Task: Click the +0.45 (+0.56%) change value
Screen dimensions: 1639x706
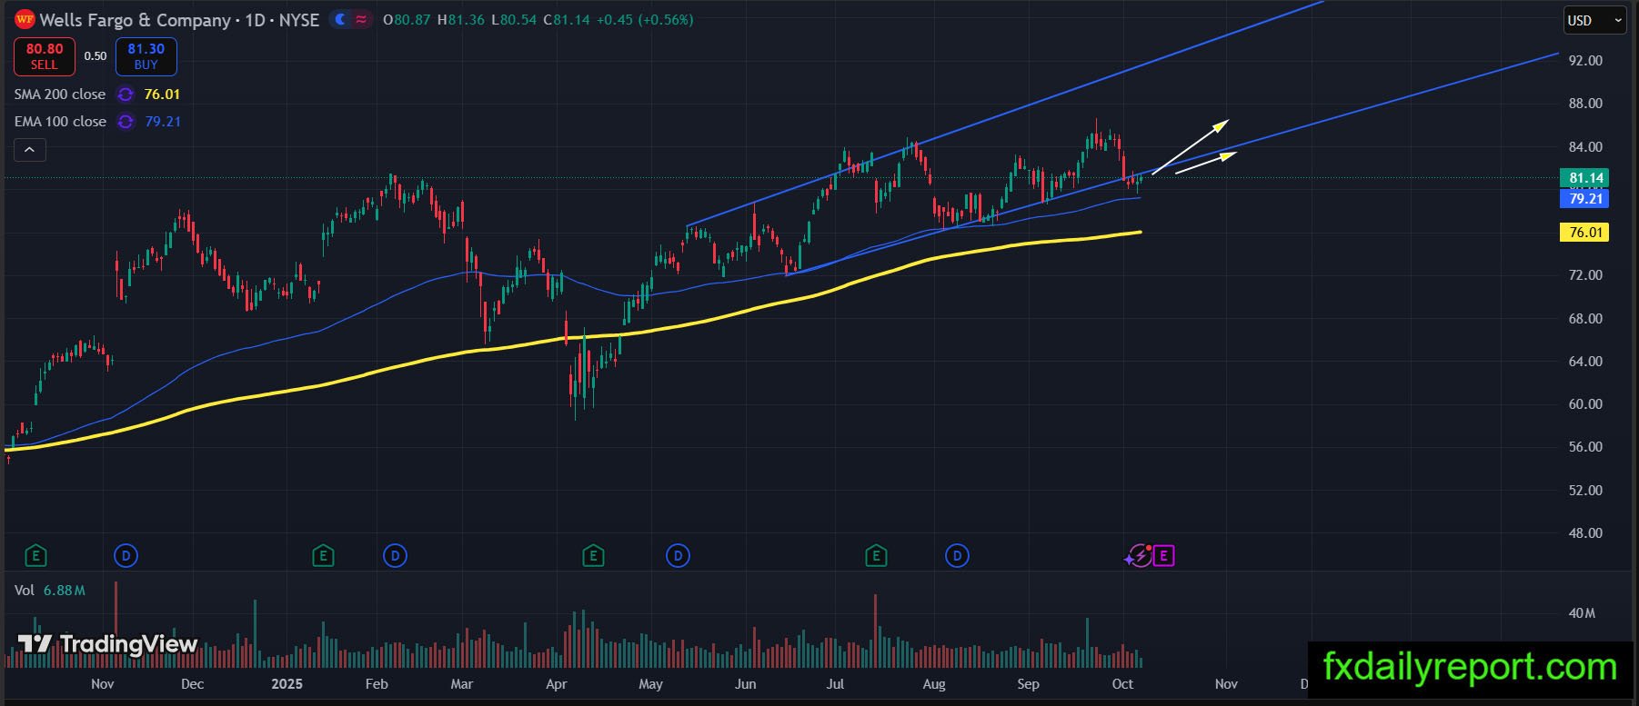Action: click(645, 20)
